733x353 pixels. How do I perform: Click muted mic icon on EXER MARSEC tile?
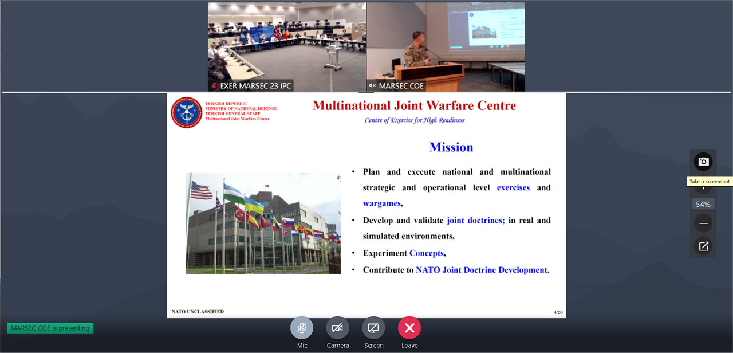click(214, 86)
